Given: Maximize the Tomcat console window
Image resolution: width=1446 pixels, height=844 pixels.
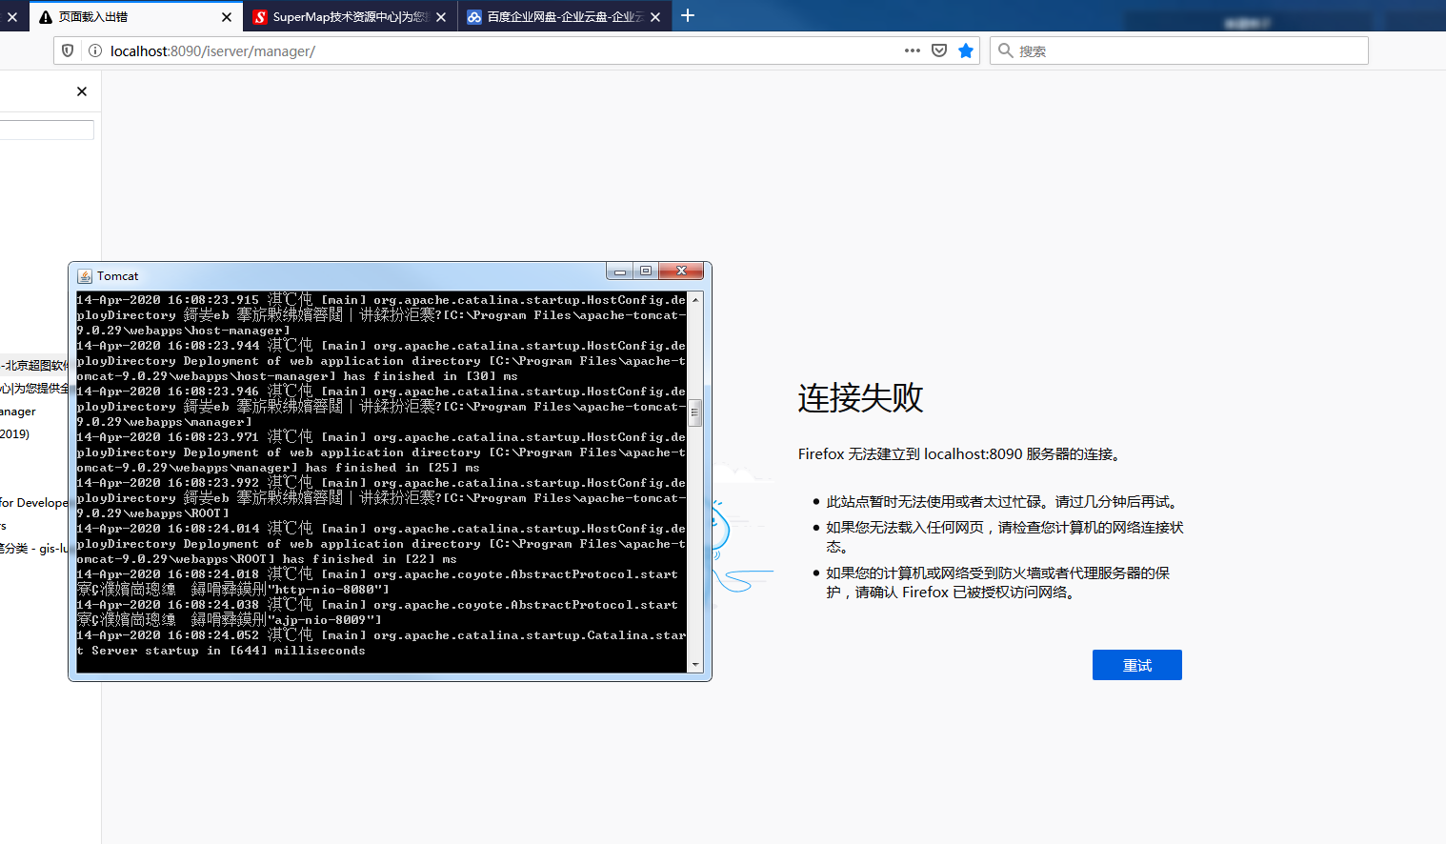Looking at the screenshot, I should (645, 271).
